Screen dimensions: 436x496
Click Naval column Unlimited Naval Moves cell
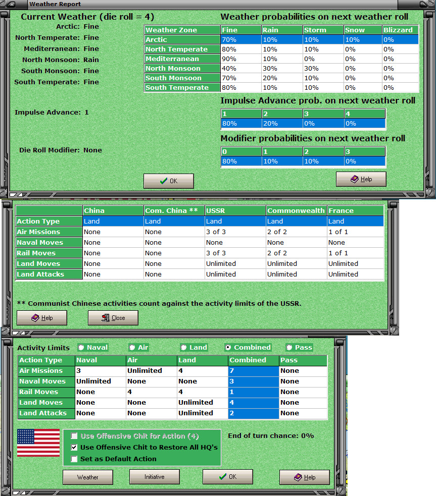click(101, 381)
